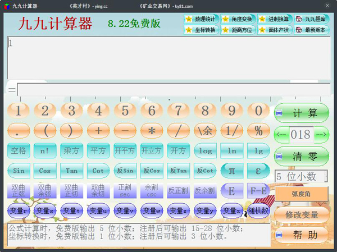Click the 随机数 random number button

tap(258, 210)
